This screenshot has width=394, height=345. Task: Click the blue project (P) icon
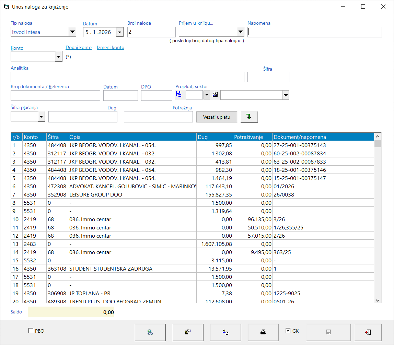[179, 94]
